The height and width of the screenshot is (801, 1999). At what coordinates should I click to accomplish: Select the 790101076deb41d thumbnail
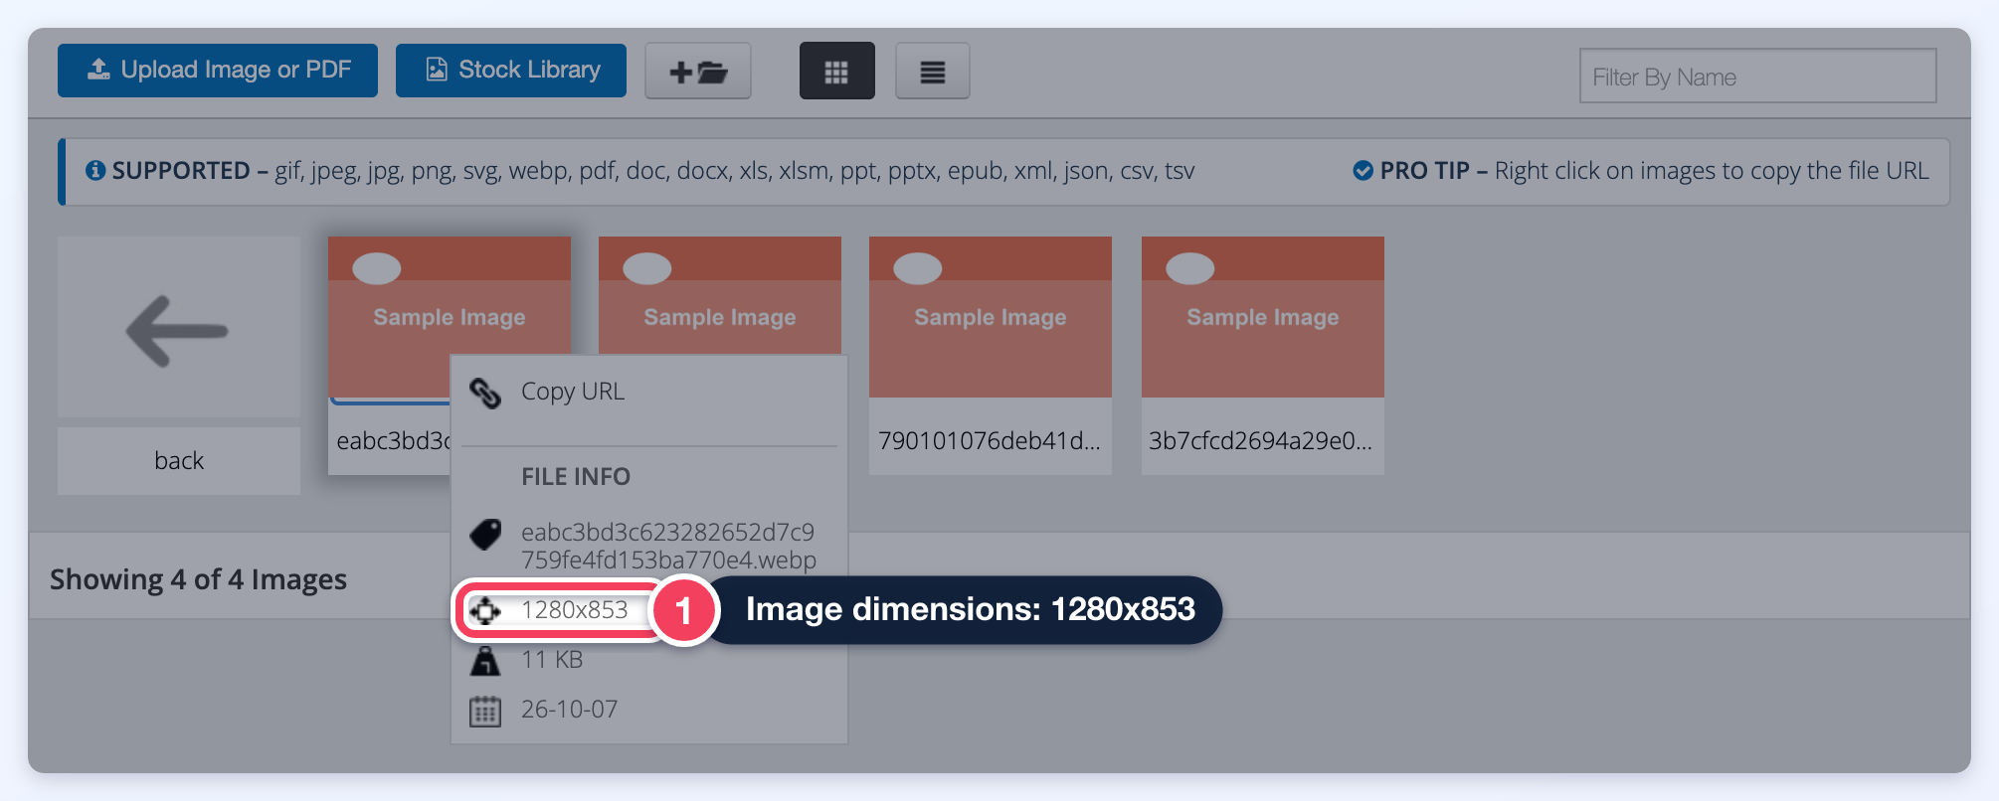point(991,317)
